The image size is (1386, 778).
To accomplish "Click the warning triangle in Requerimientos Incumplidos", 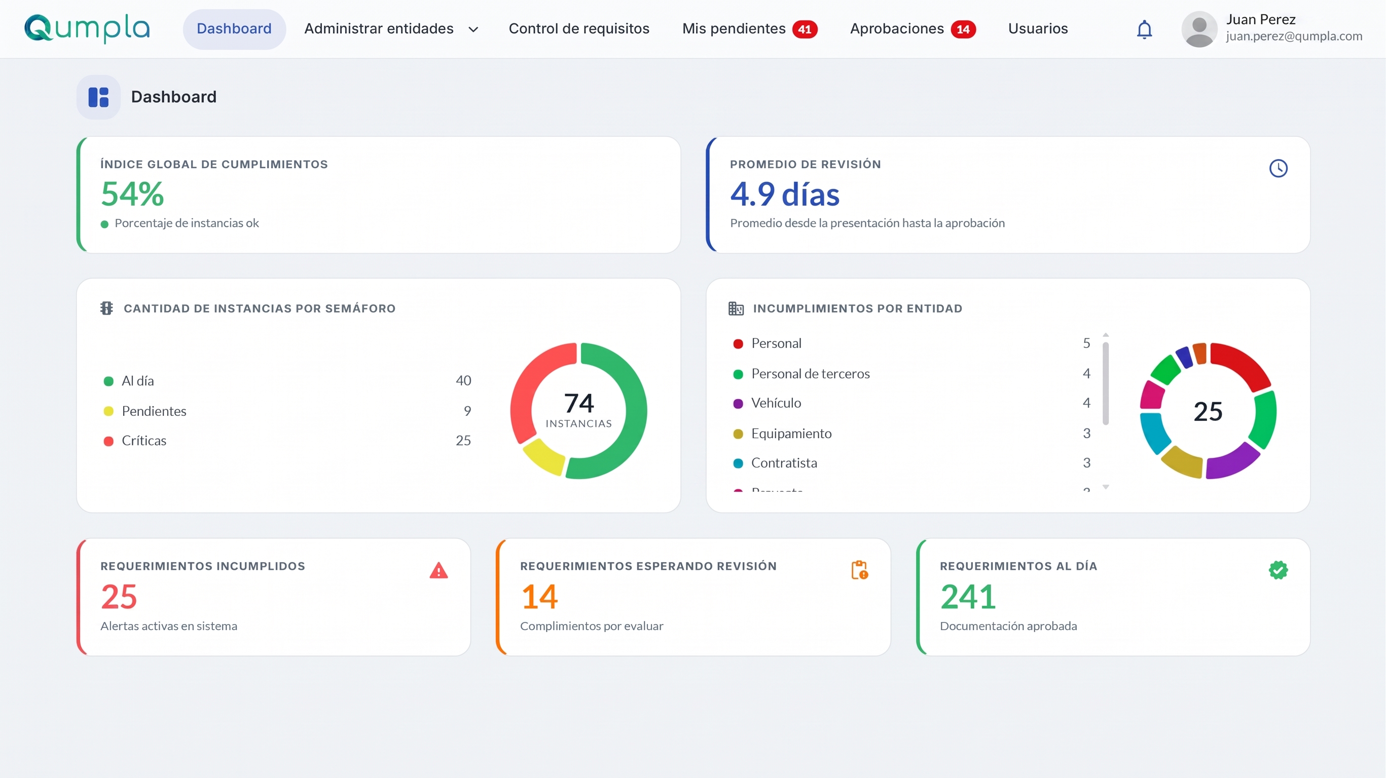I will pyautogui.click(x=439, y=570).
